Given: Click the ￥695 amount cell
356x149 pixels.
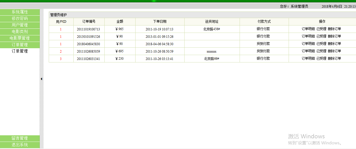Looking at the screenshot, I should 119,51.
